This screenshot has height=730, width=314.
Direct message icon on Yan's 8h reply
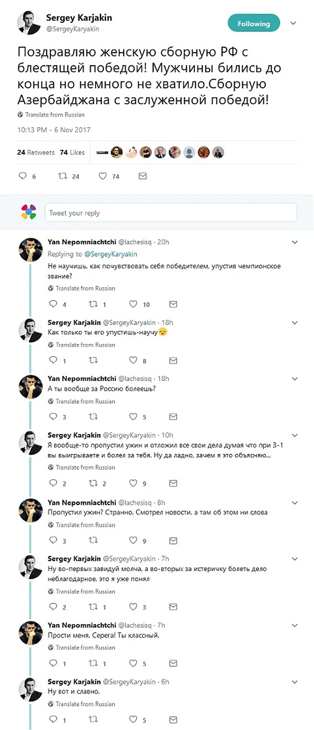pos(173,541)
